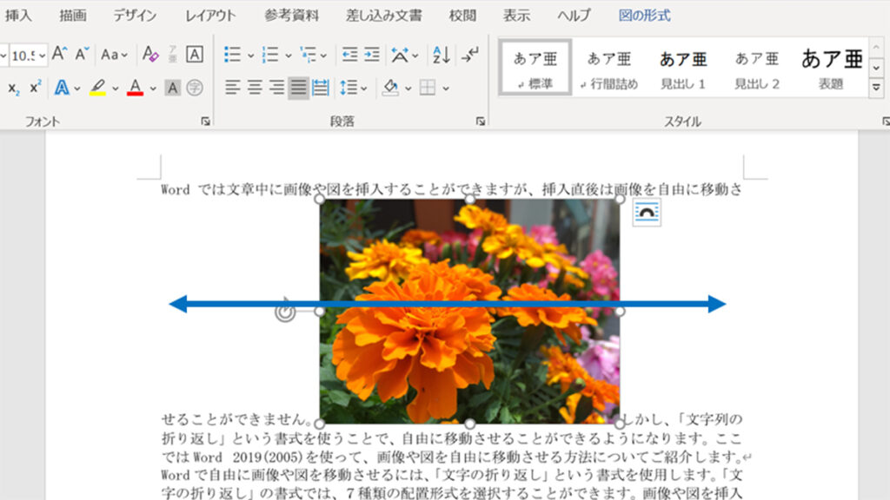Open the Layout Options icon beside the image
The width and height of the screenshot is (890, 500).
pyautogui.click(x=646, y=213)
